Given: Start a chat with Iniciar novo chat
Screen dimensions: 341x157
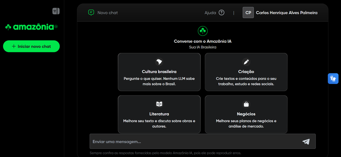Looking at the screenshot, I should [x=31, y=46].
